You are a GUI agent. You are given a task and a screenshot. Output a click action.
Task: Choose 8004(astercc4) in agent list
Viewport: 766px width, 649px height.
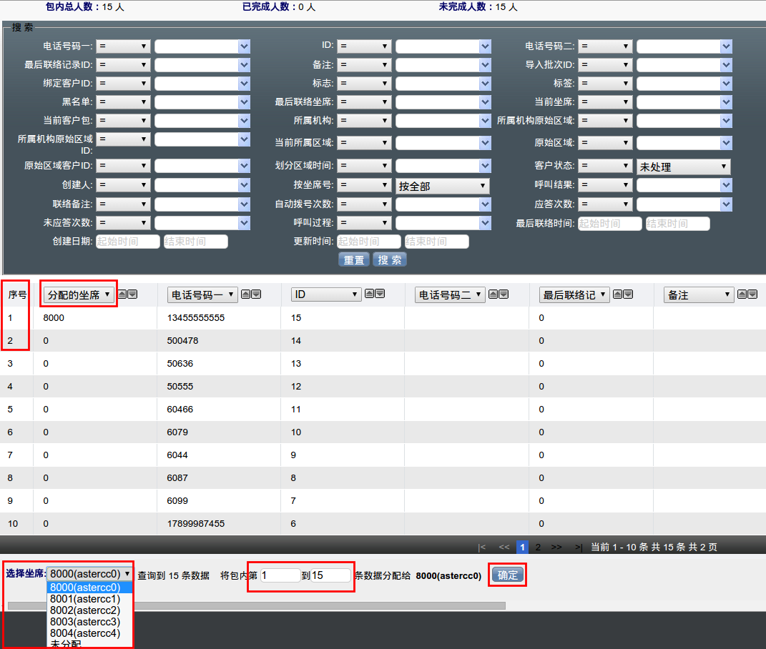click(x=85, y=633)
